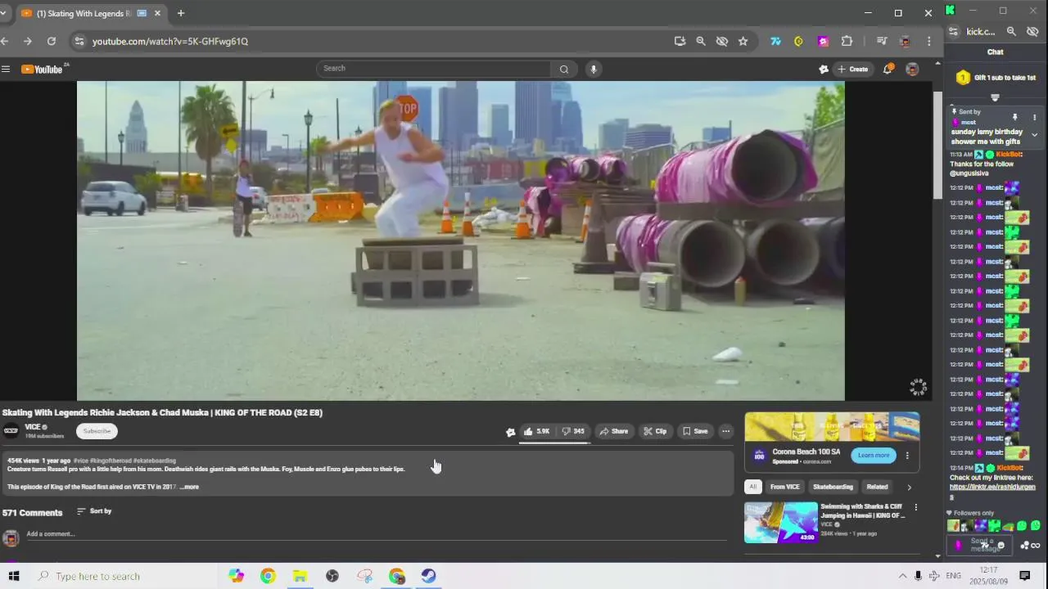Viewport: 1048px width, 589px height.
Task: Open the YouTube notifications bell
Action: coord(888,69)
